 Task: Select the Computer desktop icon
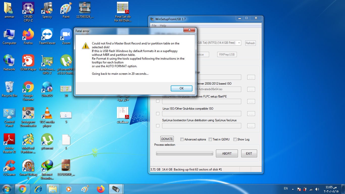click(x=9, y=37)
